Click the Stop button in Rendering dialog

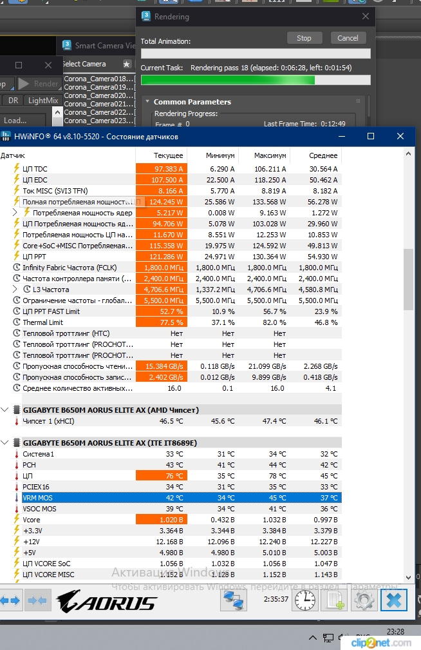coord(304,38)
